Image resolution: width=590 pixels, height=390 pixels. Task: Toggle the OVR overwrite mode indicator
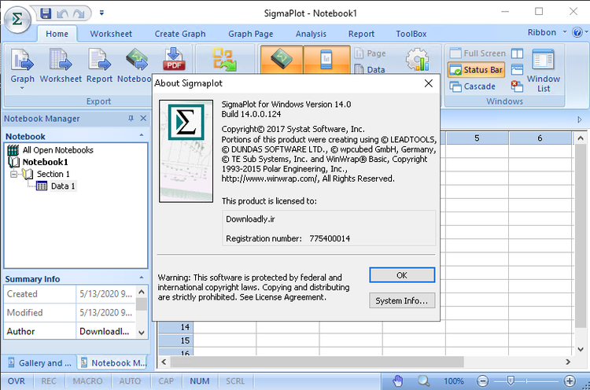click(16, 381)
